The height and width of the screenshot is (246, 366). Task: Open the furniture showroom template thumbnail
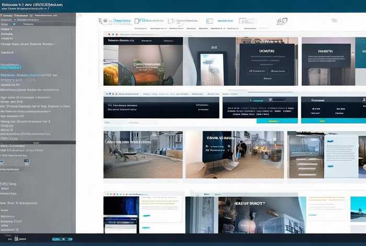(x=143, y=155)
